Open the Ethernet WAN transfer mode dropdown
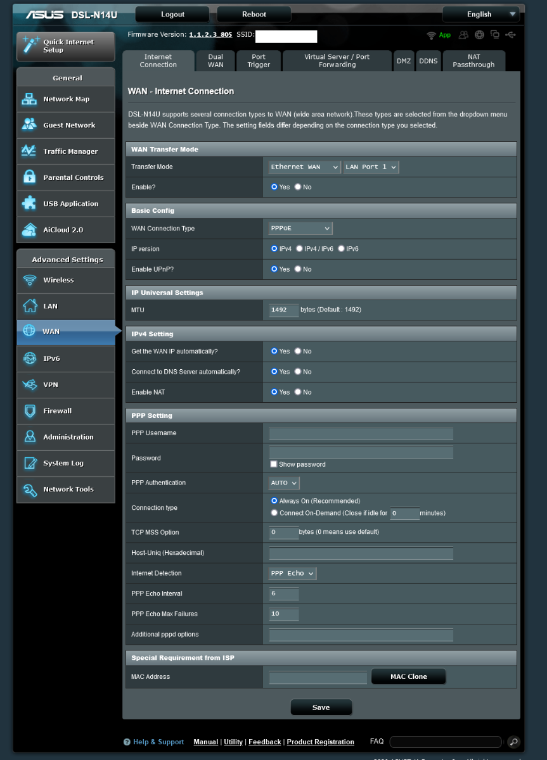This screenshot has width=547, height=760. click(305, 167)
